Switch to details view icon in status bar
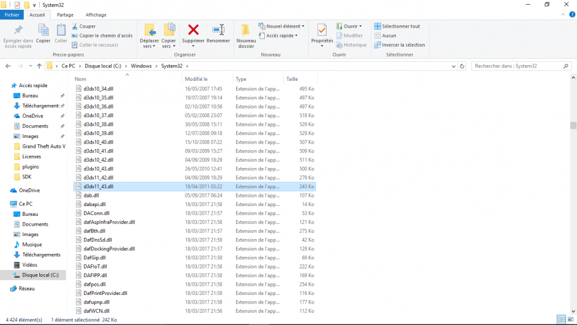The height and width of the screenshot is (325, 577). (561, 319)
